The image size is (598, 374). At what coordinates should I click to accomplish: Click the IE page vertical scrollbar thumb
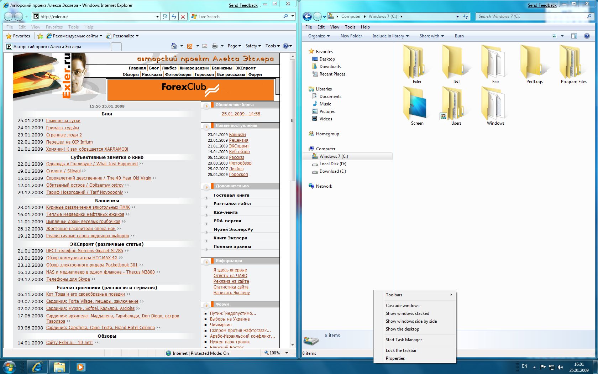pyautogui.click(x=293, y=120)
